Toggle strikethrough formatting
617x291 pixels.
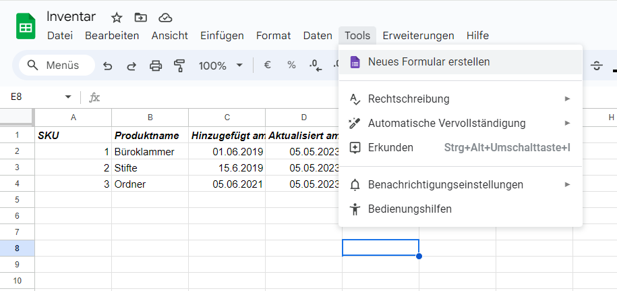pyautogui.click(x=597, y=65)
